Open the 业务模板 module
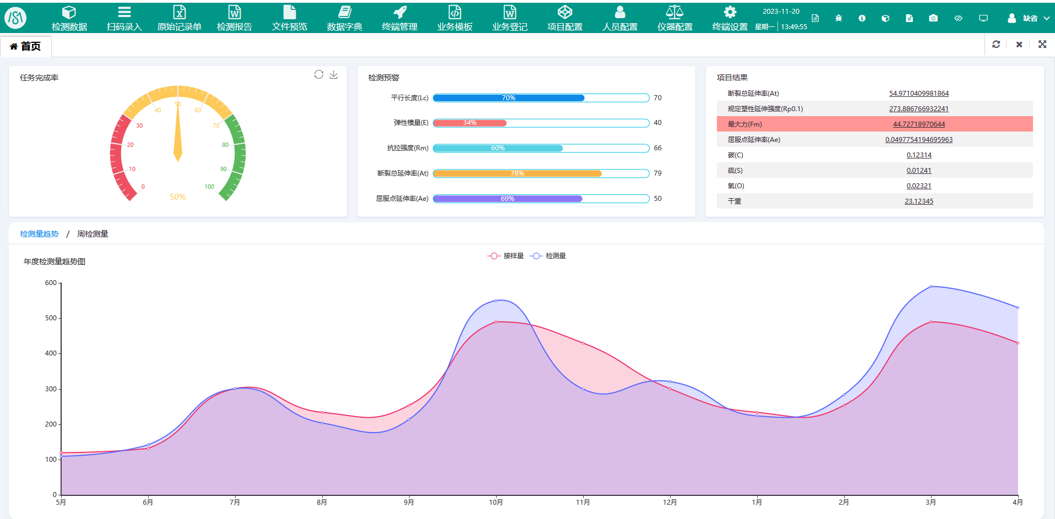The width and height of the screenshot is (1055, 519). [x=455, y=18]
